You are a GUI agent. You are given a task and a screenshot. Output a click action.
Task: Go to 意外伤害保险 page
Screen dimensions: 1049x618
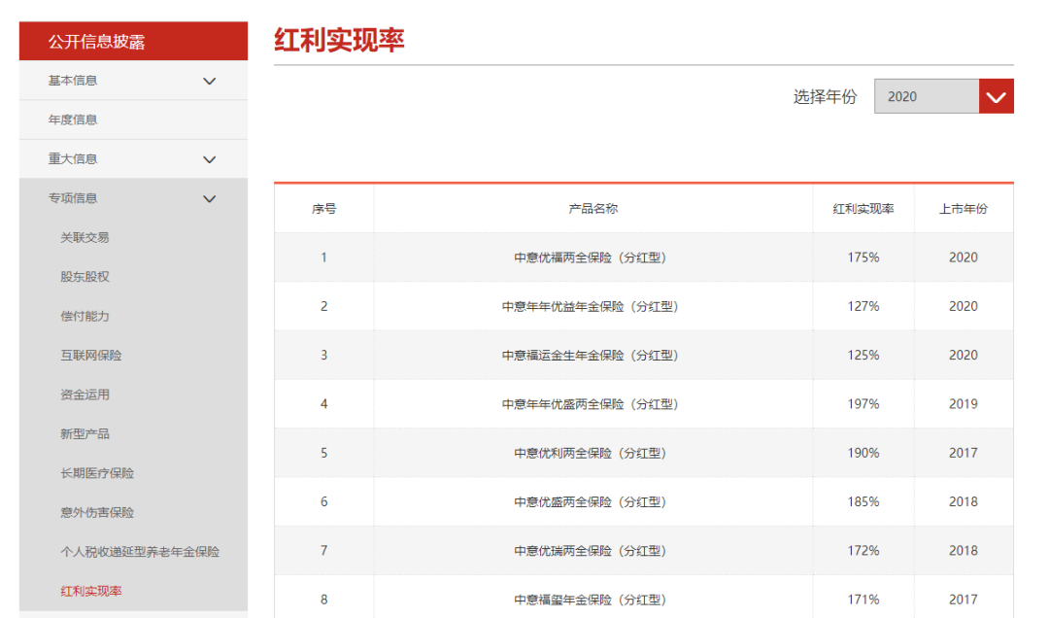click(97, 512)
